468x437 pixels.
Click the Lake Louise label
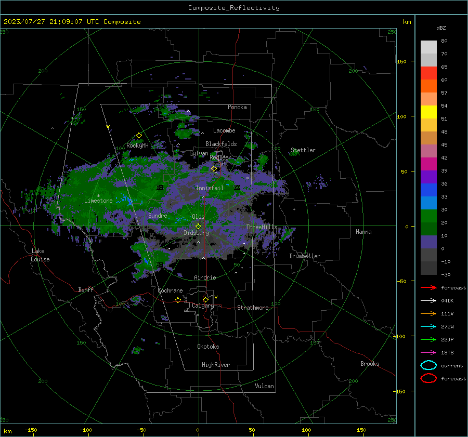(40, 255)
